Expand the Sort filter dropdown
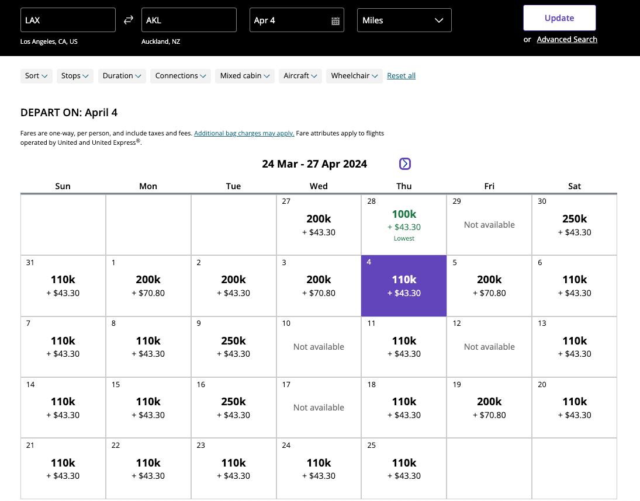Image resolution: width=640 pixels, height=501 pixels. 36,76
